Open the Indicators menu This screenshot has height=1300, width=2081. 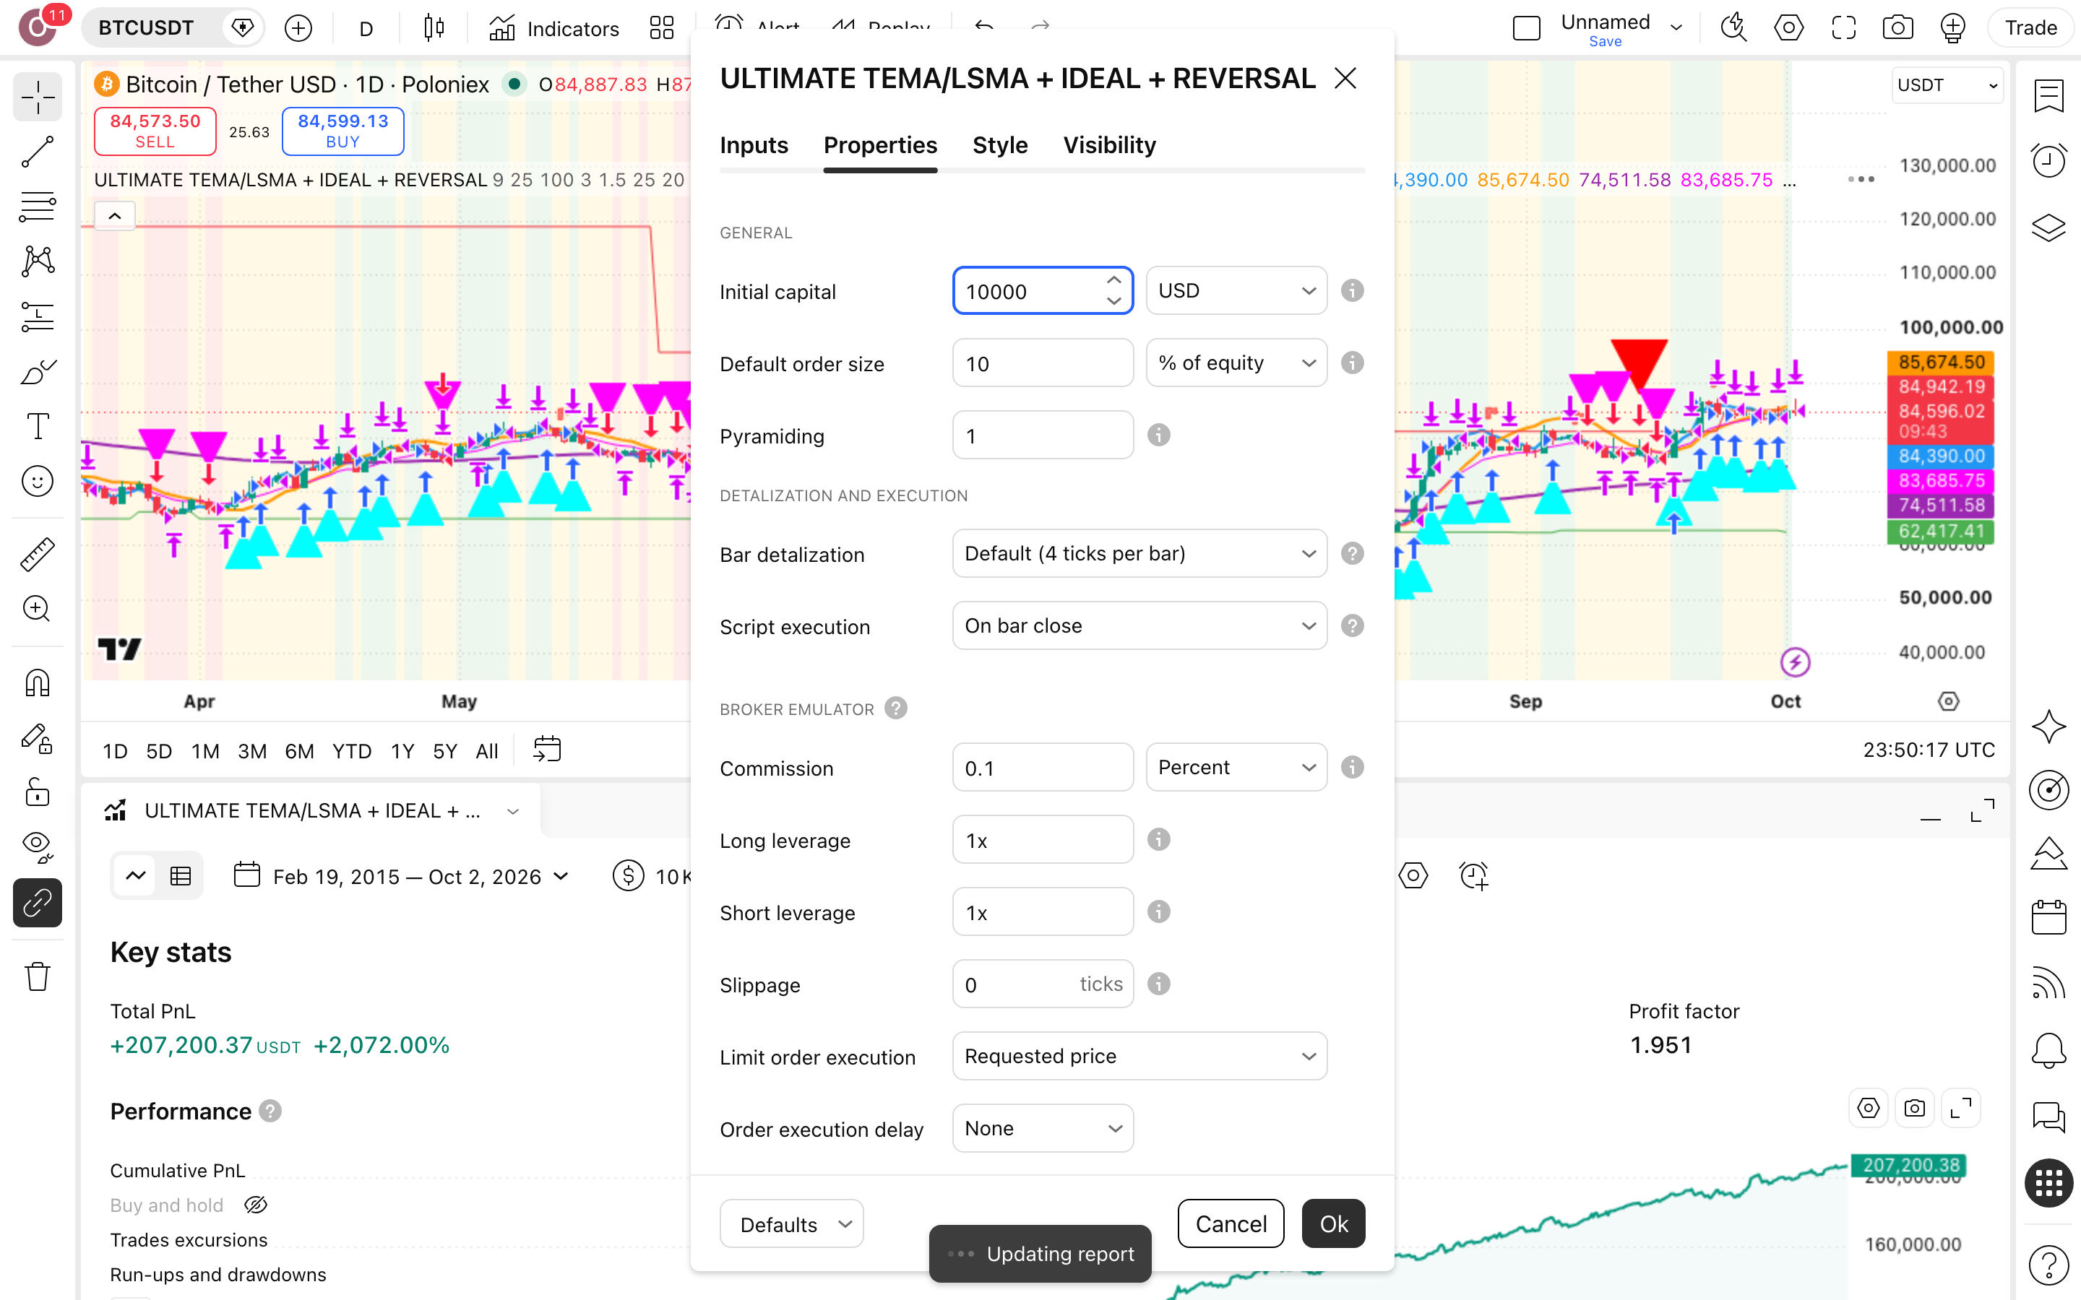point(553,28)
